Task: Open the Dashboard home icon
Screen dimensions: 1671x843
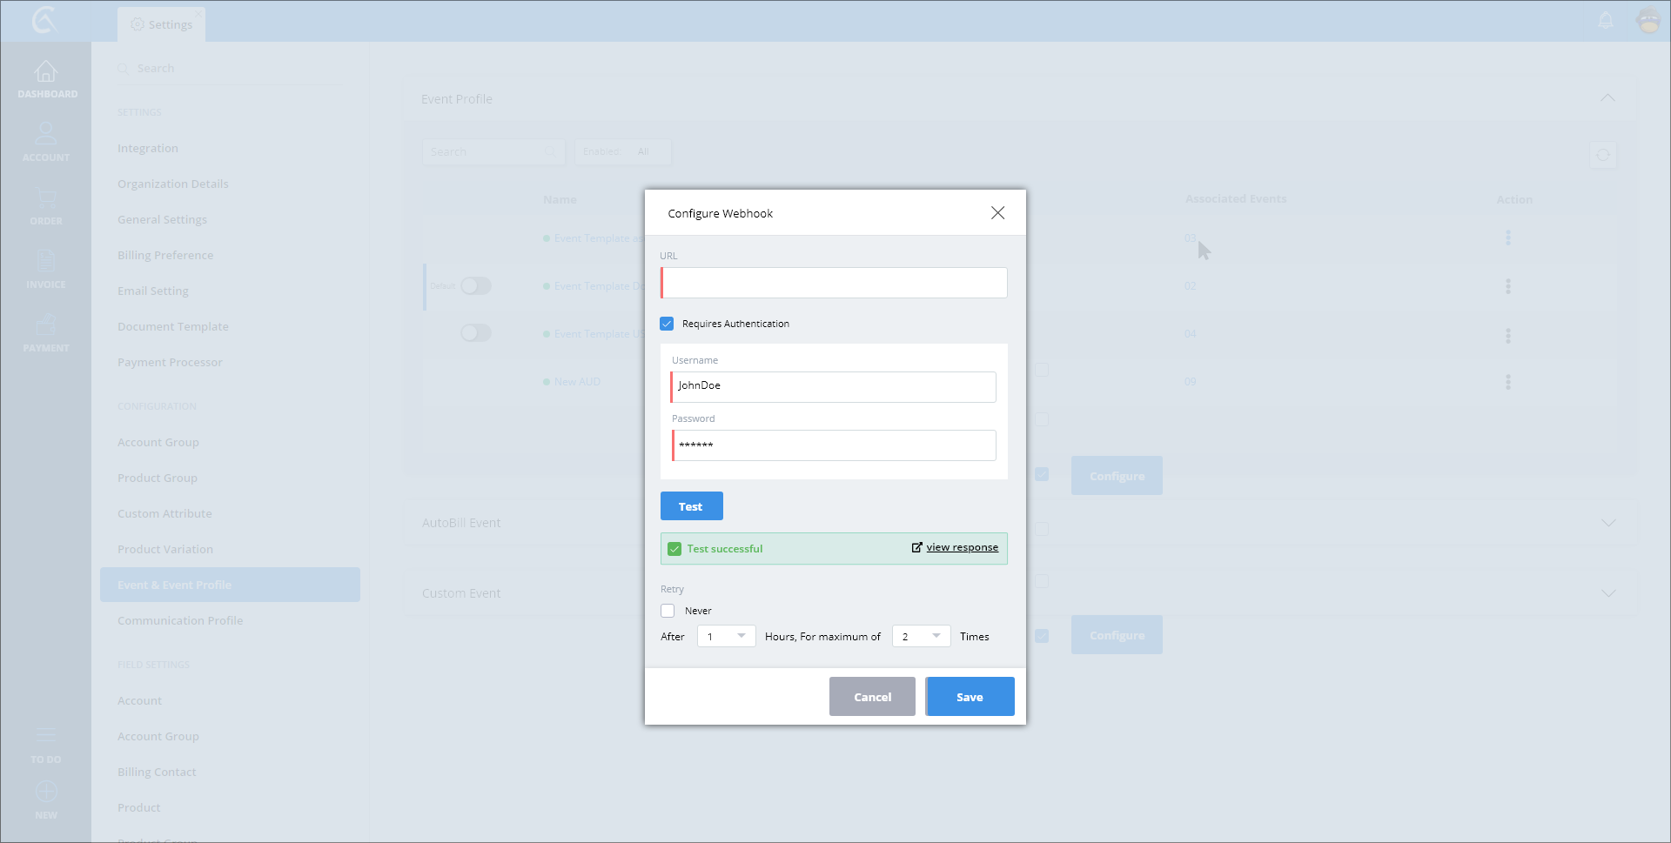Action: tap(46, 73)
